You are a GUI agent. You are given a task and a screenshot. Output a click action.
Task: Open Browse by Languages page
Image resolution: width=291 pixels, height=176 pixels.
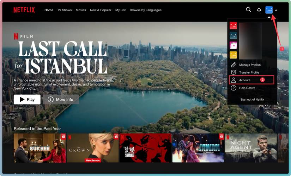point(145,10)
